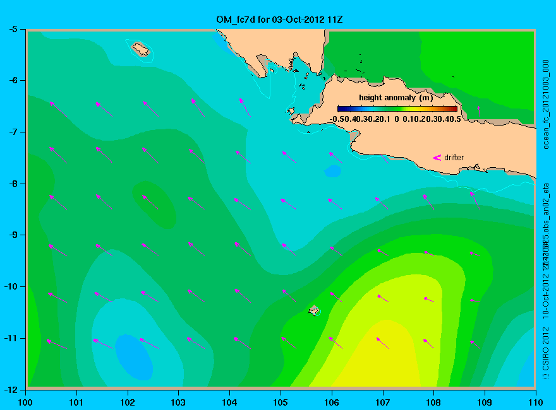This screenshot has height=410, width=556.
Task: Click the dark green oval near 102.5E, 8.4S
Action: 154,204
